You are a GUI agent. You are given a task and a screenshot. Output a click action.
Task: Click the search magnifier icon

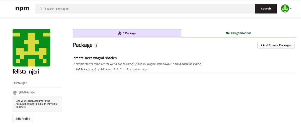click(40, 8)
